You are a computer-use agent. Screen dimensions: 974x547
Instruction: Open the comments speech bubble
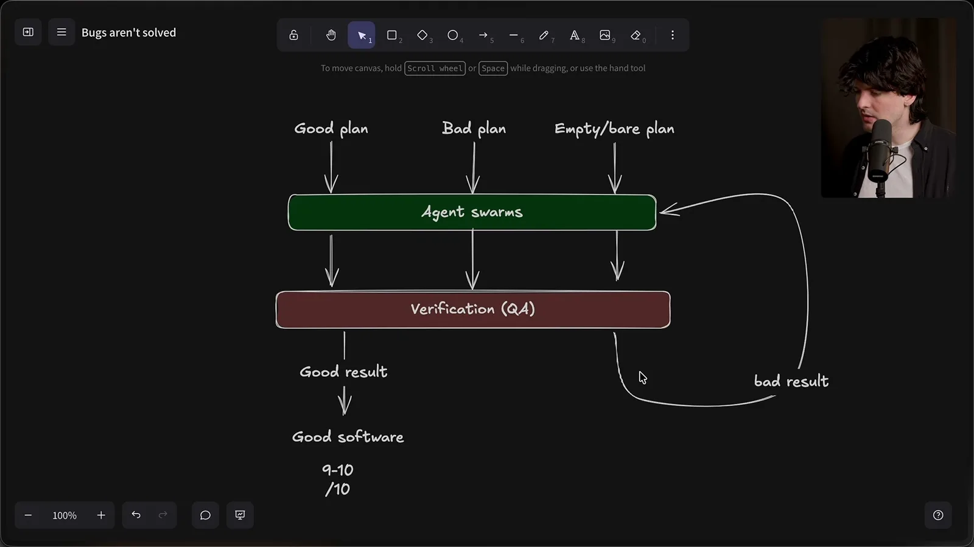(x=206, y=515)
